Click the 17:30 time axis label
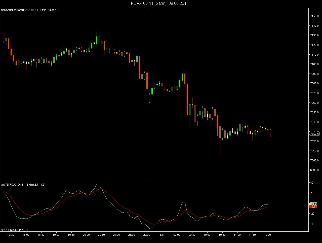Viewport: 322px width, 243px height. (x=11, y=235)
